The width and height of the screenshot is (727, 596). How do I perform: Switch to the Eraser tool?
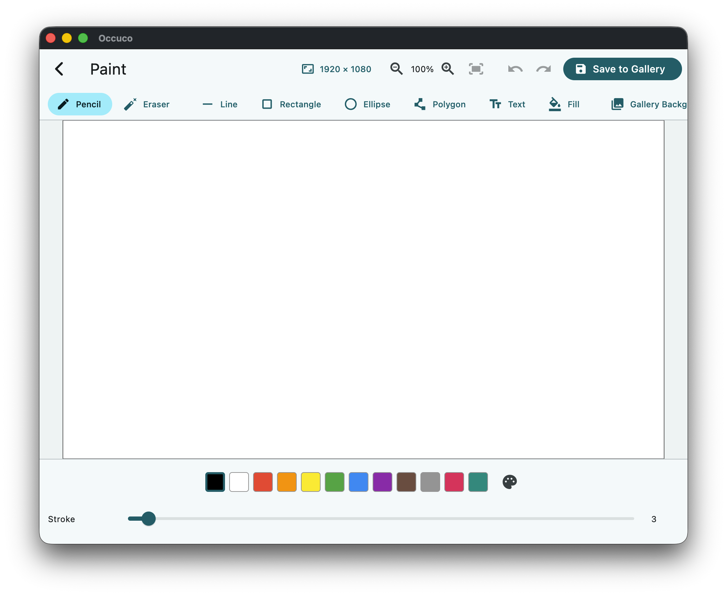(147, 104)
